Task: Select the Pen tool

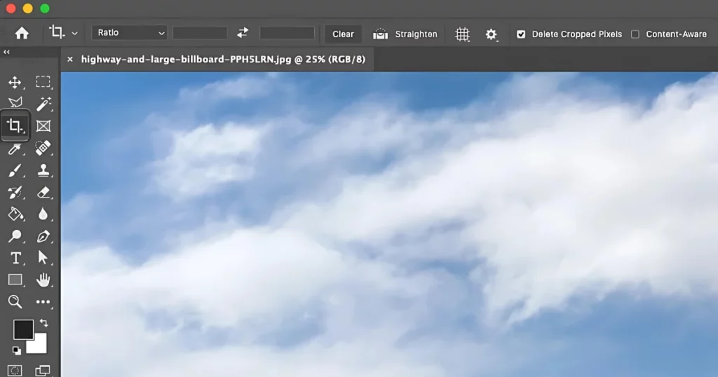Action: pyautogui.click(x=43, y=236)
